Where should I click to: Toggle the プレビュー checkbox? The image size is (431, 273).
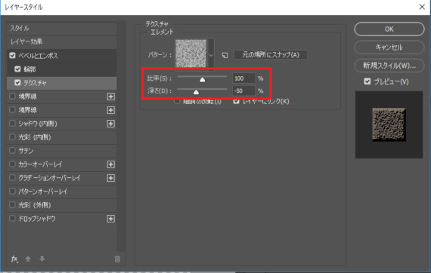(367, 81)
